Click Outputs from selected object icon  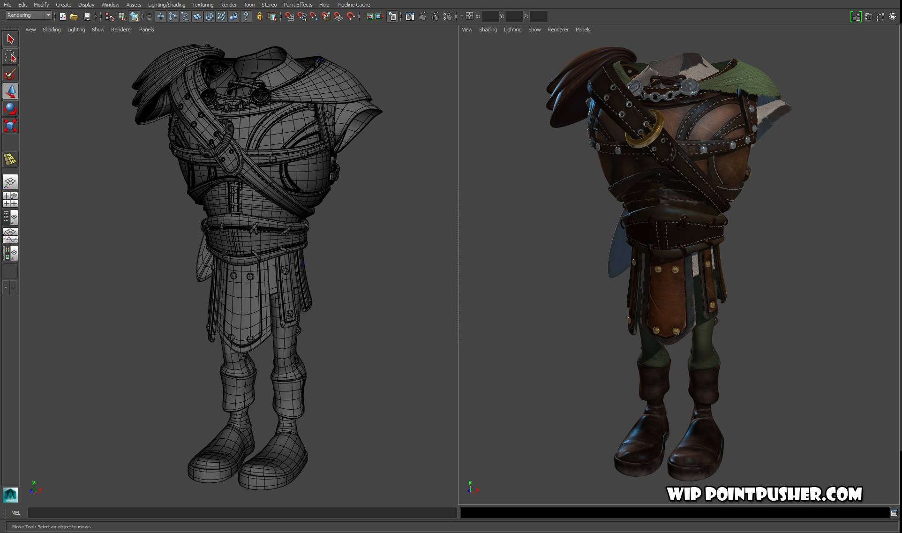(380, 16)
